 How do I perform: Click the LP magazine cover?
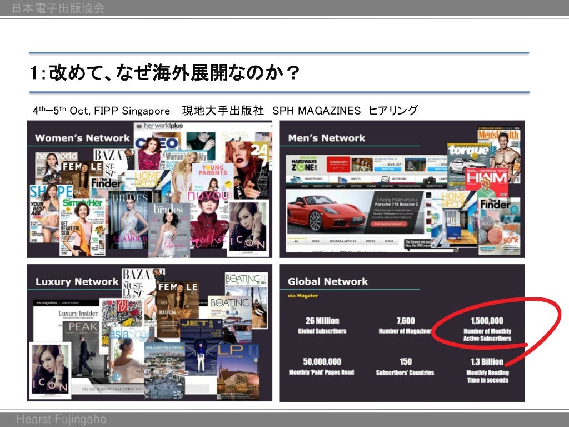[238, 372]
